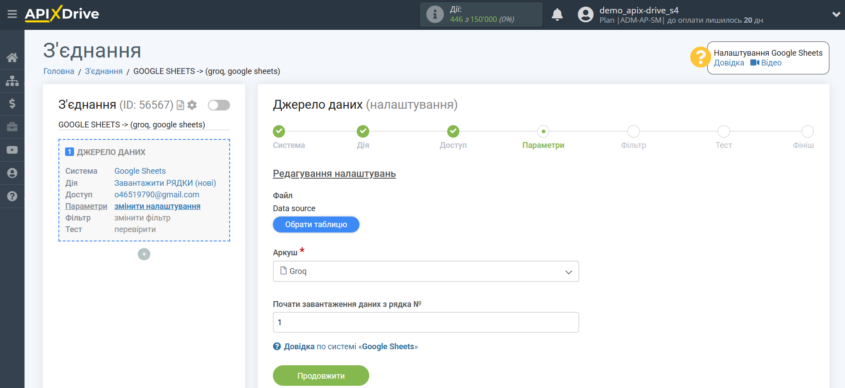Screen dimensions: 845x388
Task: Open the YouTube video sidebar icon
Action: (12, 150)
